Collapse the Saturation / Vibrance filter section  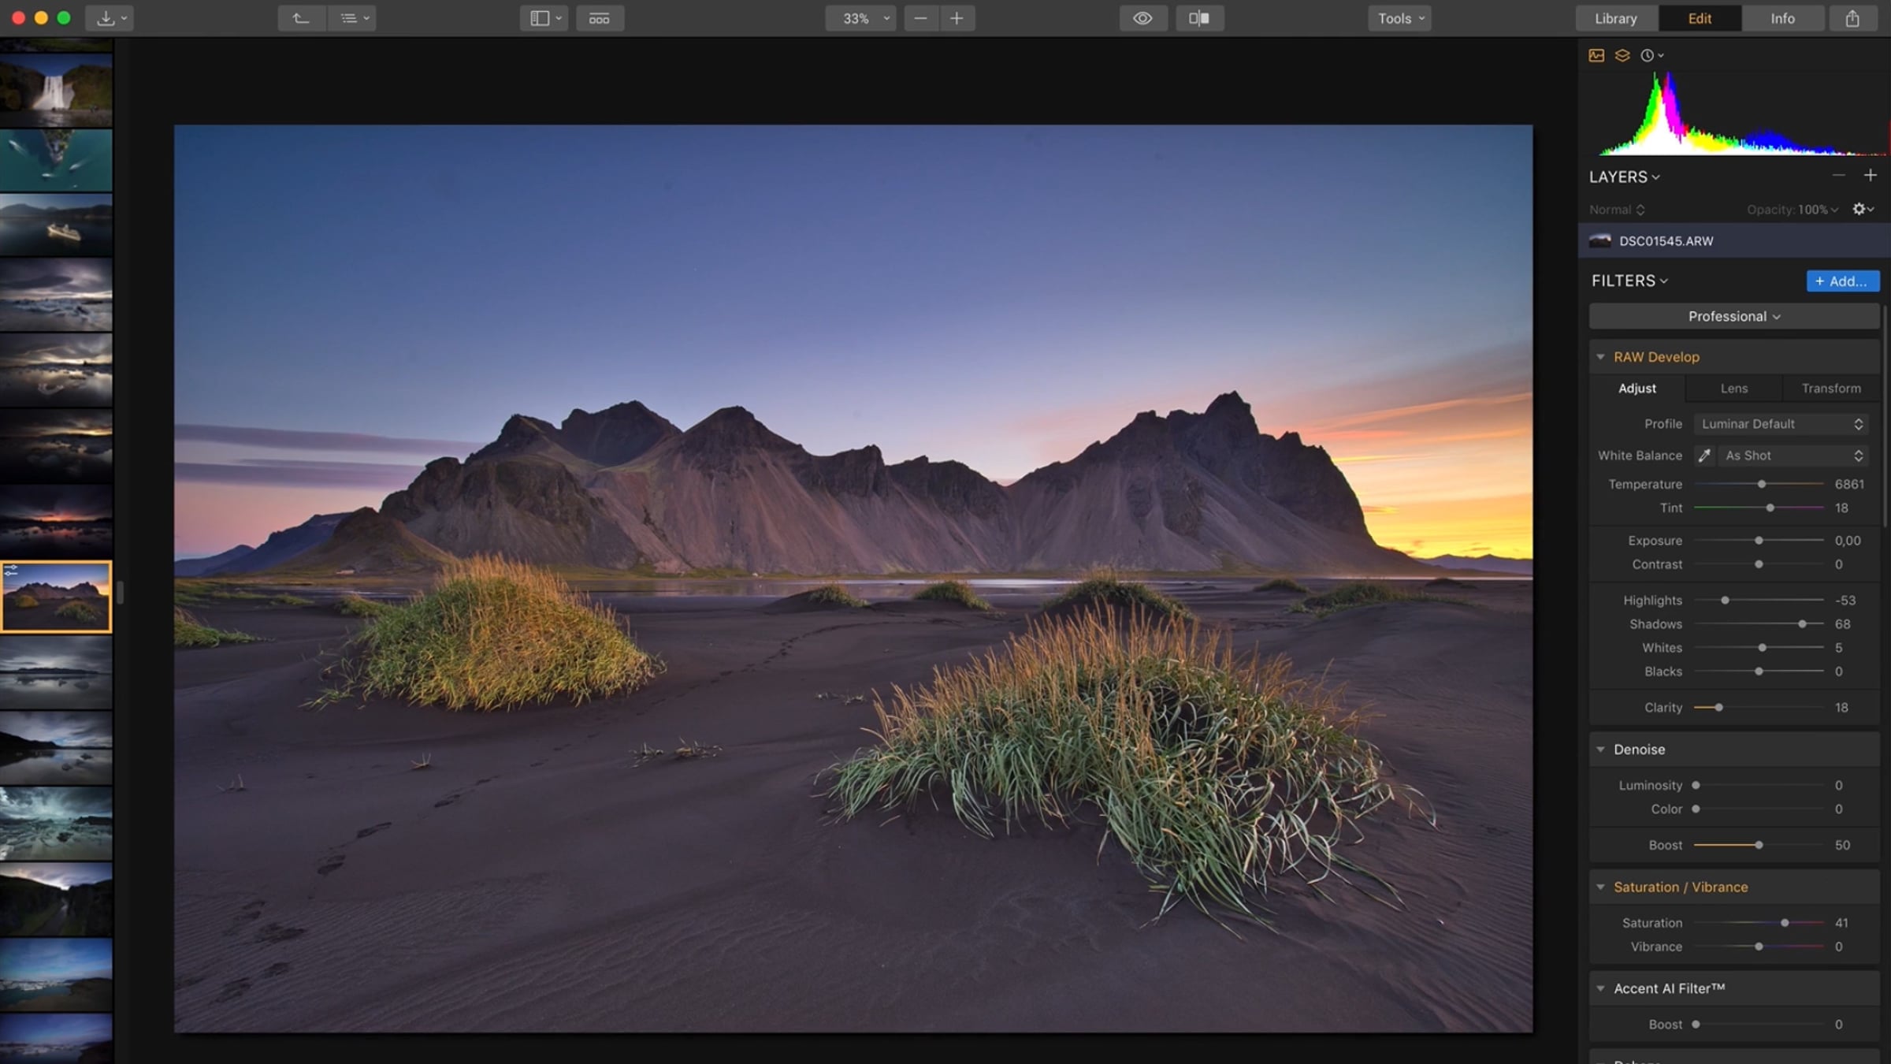click(x=1600, y=887)
